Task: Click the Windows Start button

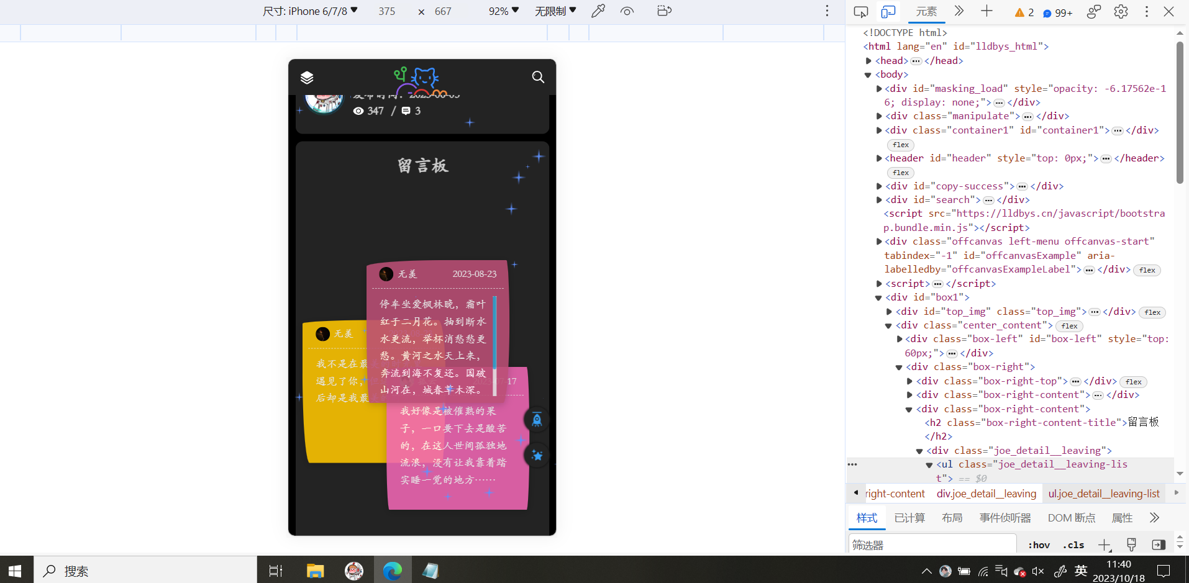Action: click(16, 571)
